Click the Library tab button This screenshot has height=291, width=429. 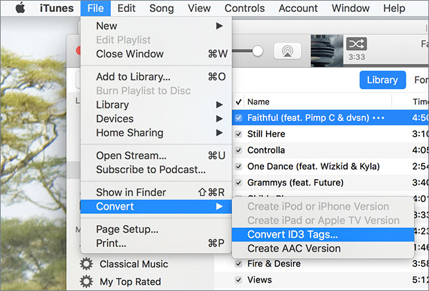(383, 80)
